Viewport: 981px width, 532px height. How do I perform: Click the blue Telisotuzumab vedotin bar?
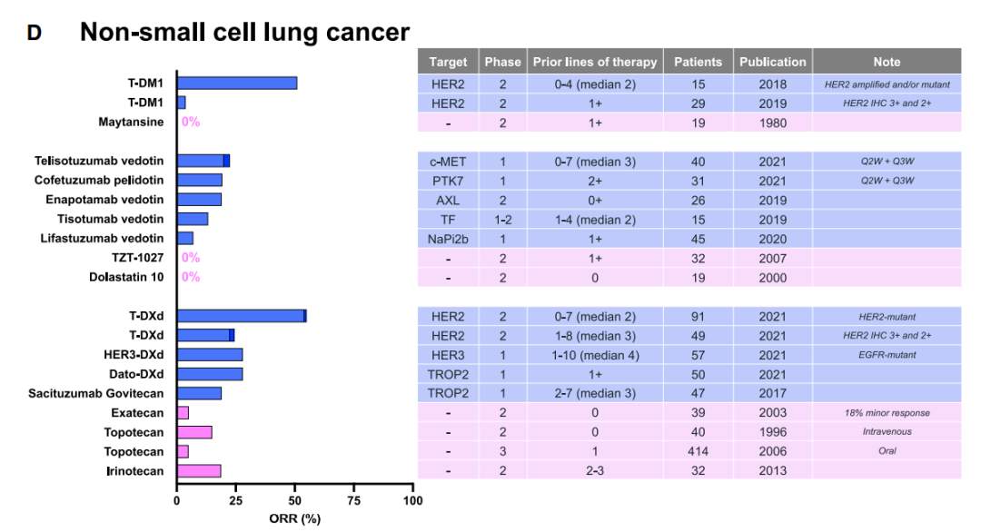tap(203, 161)
